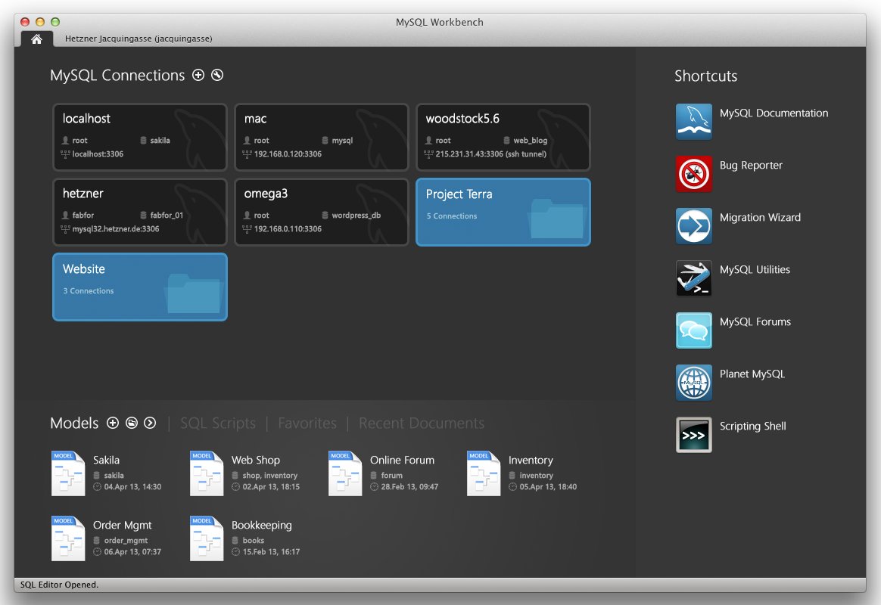The height and width of the screenshot is (605, 881).
Task: Open the Home tab icon
Action: pyautogui.click(x=36, y=39)
